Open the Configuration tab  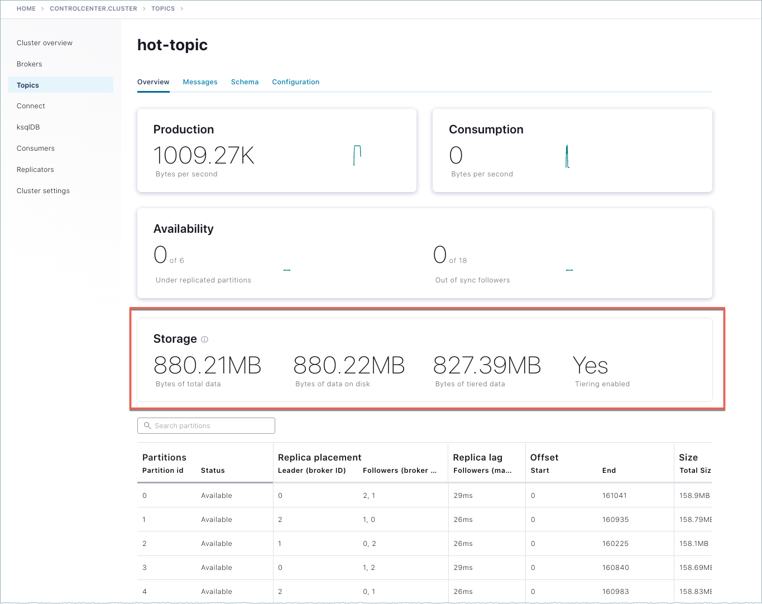295,82
